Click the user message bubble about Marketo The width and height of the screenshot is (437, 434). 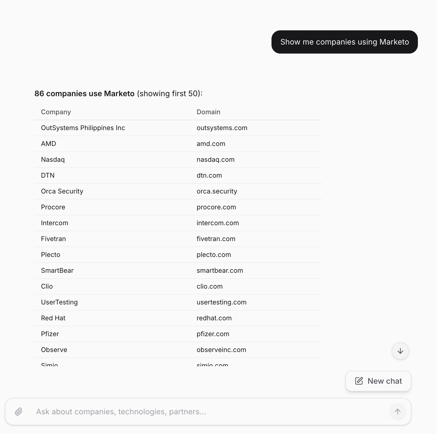pyautogui.click(x=344, y=42)
